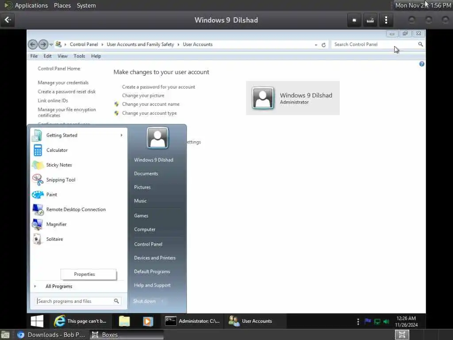Click the account picture of Windows 9 Dilshad

263,98
